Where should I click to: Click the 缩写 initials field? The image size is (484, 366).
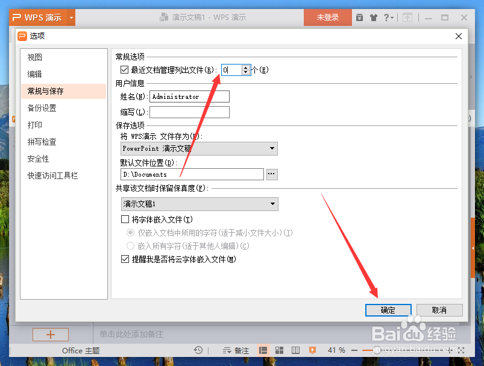click(189, 112)
